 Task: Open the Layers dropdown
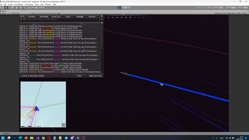(x=231, y=8)
